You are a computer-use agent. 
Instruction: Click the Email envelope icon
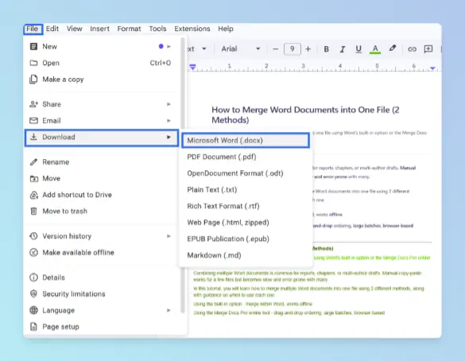(x=33, y=120)
